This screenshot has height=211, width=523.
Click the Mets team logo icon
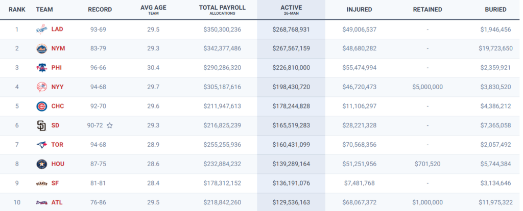tap(41, 48)
